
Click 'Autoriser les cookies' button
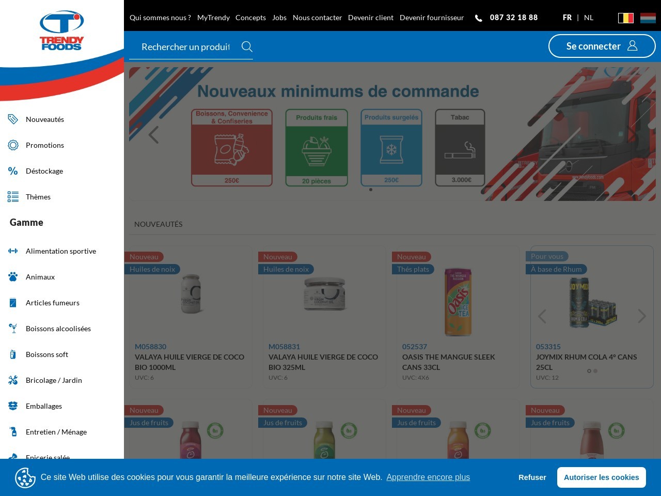[x=602, y=477]
